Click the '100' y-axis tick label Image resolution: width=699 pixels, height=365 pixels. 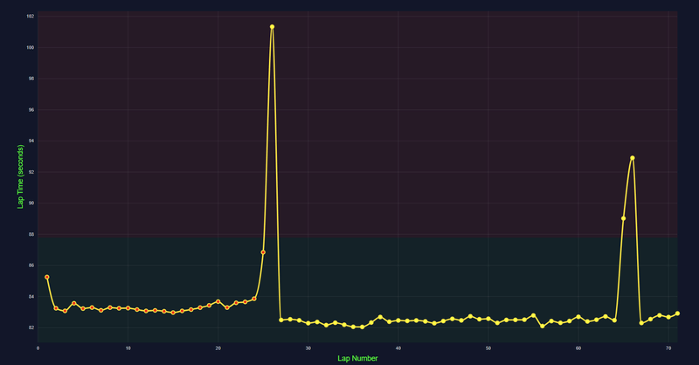pyautogui.click(x=31, y=48)
